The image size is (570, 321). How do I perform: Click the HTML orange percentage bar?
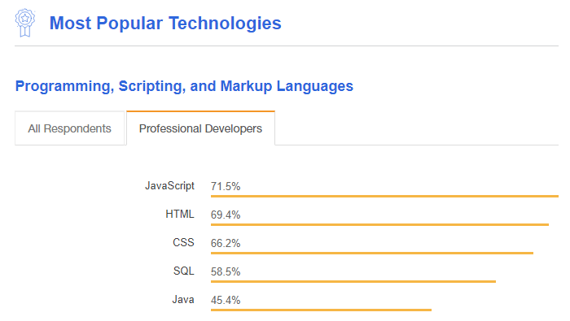379,224
